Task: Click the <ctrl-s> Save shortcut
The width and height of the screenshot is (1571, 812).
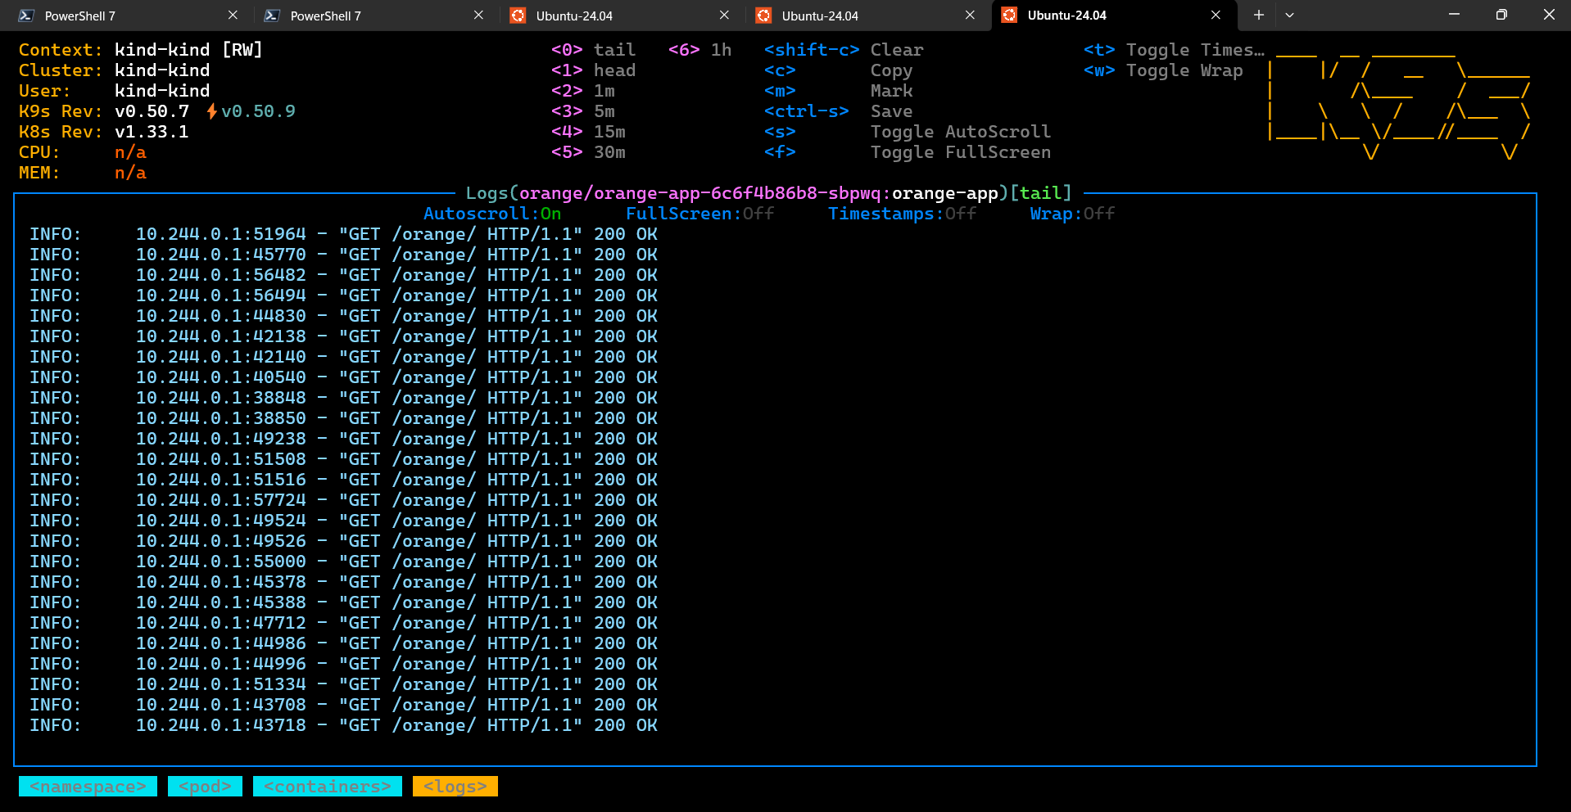Action: pos(838,111)
